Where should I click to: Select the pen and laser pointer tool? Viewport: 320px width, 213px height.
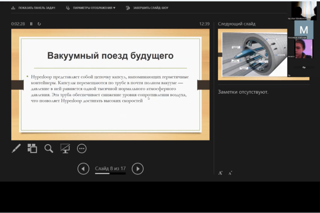(16, 149)
